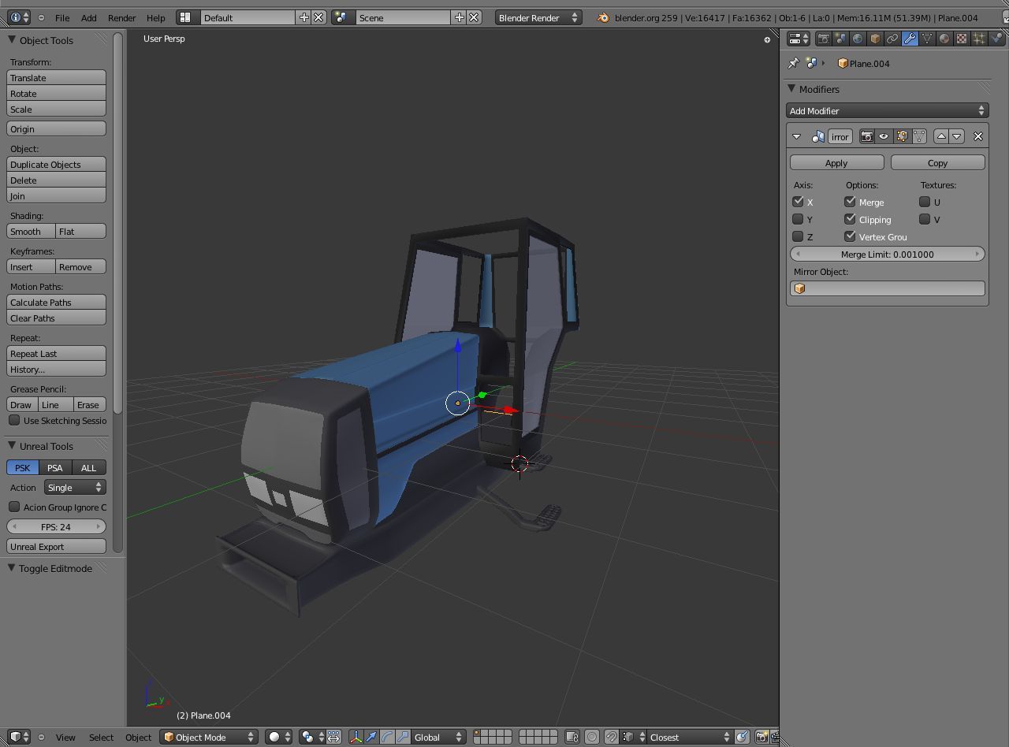Open the Add Modifier dropdown

pyautogui.click(x=887, y=110)
